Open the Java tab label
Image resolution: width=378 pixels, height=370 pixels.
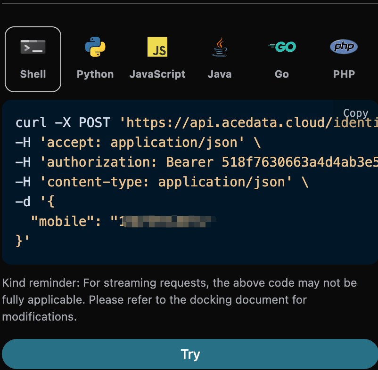[220, 74]
